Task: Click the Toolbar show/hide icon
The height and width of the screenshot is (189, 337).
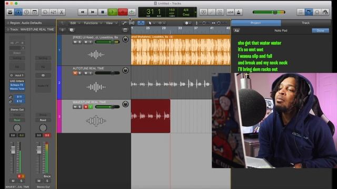Action: [x=35, y=12]
